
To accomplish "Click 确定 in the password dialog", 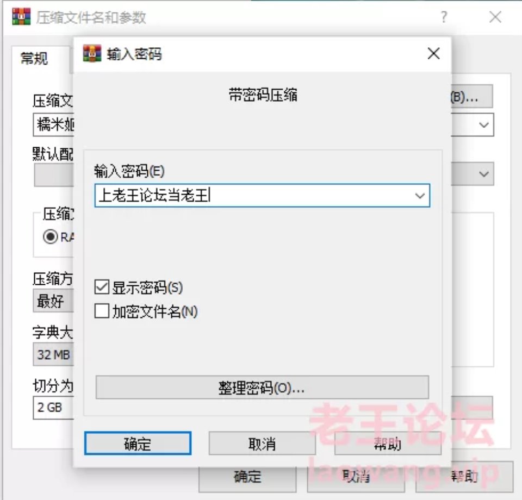I will click(138, 443).
